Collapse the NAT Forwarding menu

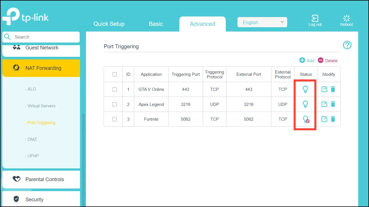pos(41,68)
